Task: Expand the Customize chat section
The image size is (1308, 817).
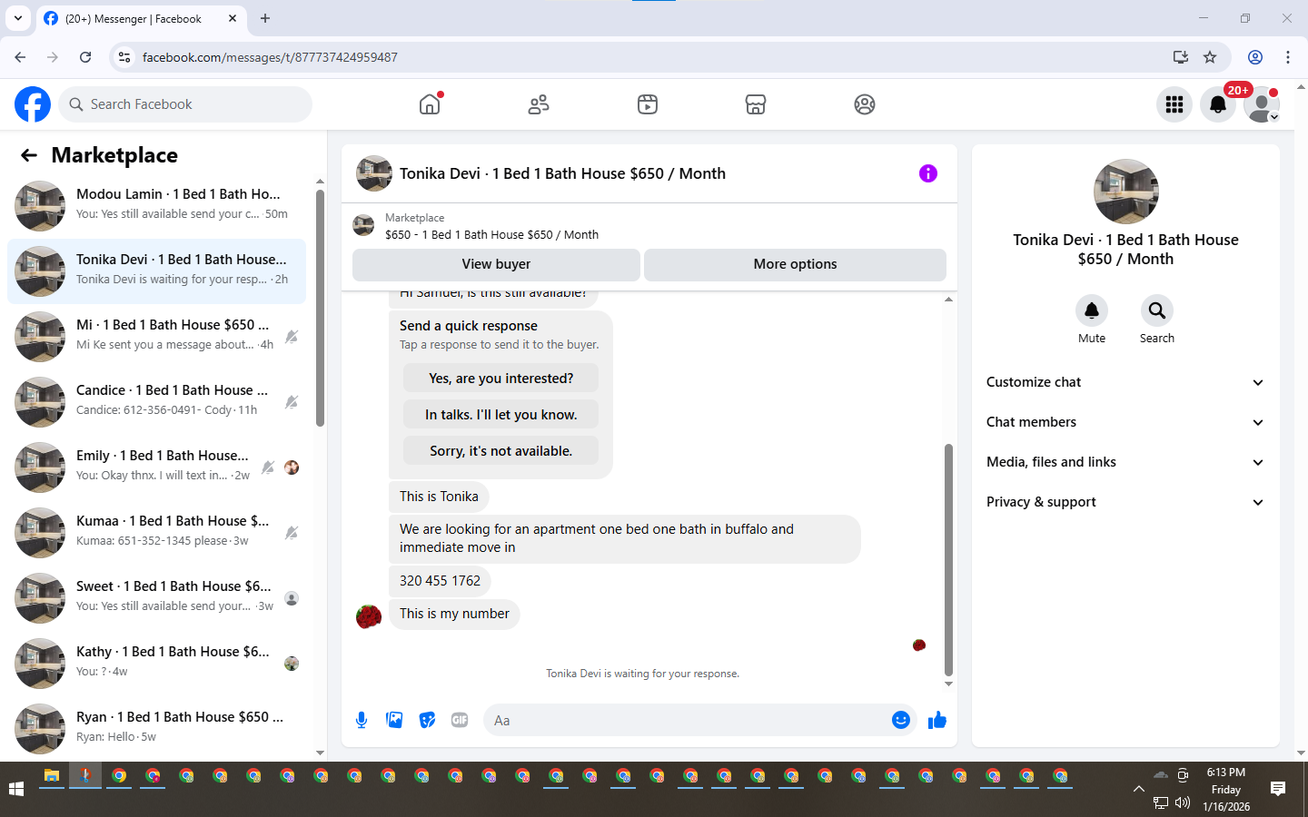Action: tap(1125, 382)
